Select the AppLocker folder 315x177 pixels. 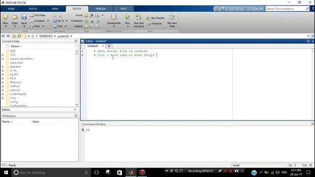coord(16,63)
